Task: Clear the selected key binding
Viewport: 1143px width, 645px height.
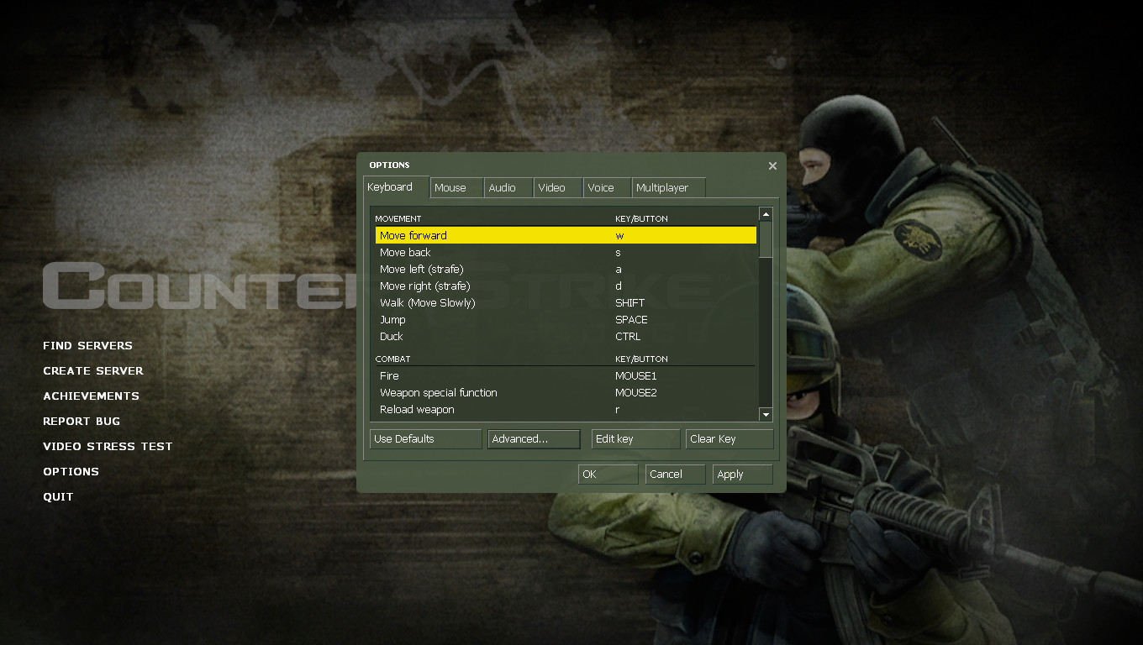Action: (x=728, y=438)
